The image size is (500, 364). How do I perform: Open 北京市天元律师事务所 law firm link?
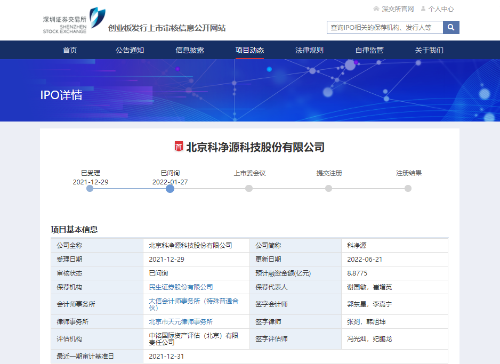click(181, 321)
